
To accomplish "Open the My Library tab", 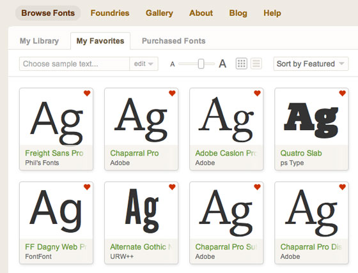I will tap(39, 41).
